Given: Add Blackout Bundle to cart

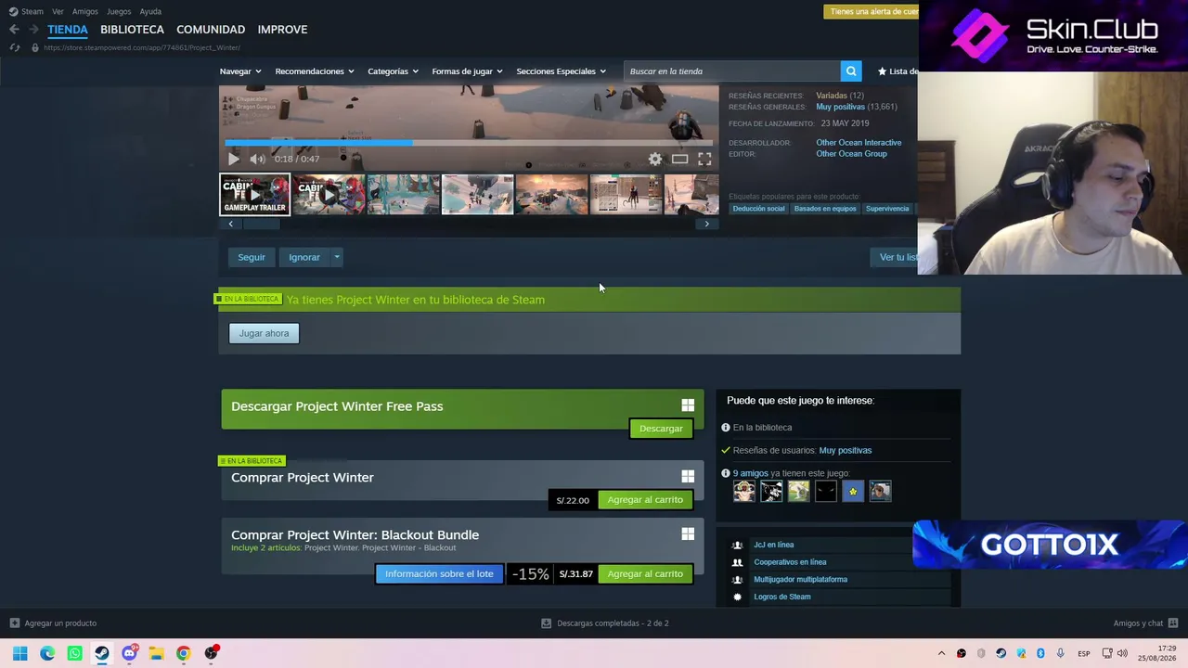Looking at the screenshot, I should click(645, 574).
